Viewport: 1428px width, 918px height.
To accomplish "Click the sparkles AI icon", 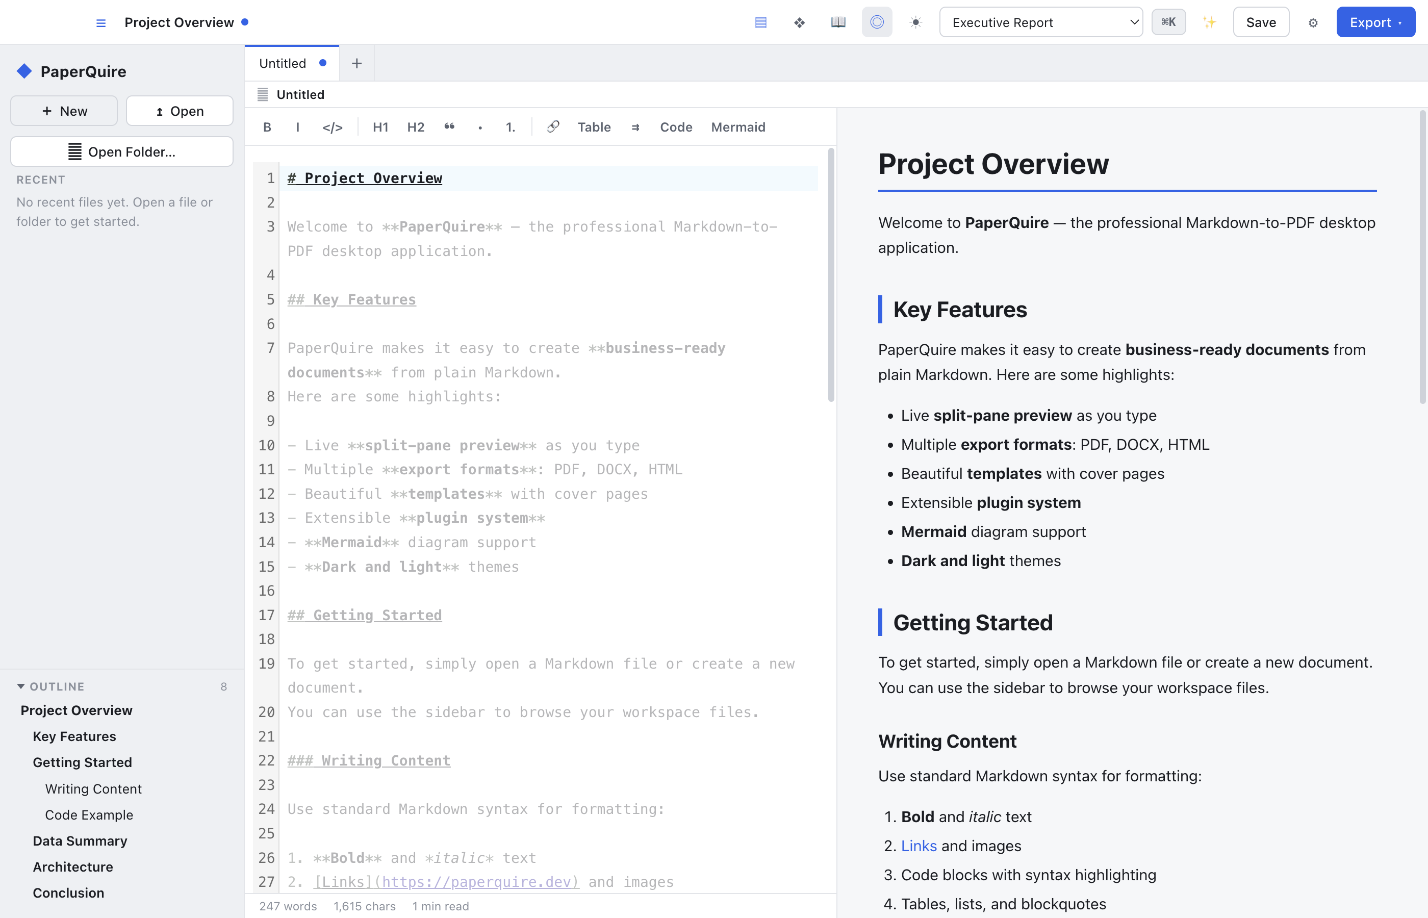I will point(1209,22).
